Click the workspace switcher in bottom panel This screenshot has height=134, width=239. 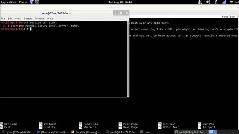pos(212,132)
